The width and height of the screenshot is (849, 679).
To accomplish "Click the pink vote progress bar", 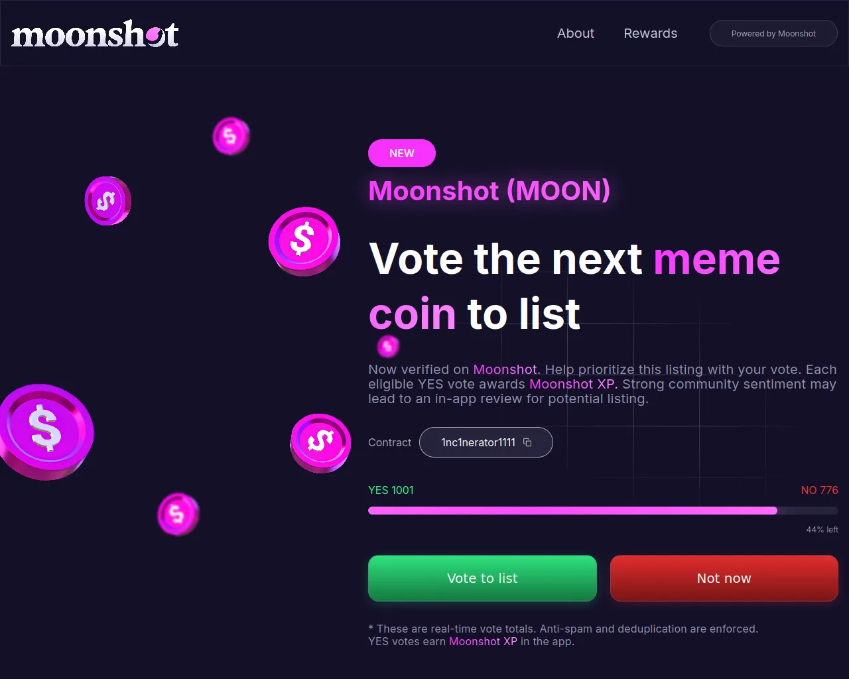I will 572,511.
